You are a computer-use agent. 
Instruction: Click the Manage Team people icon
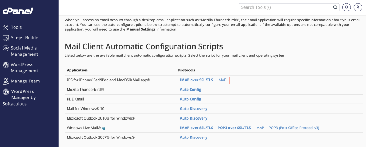pos(6,81)
